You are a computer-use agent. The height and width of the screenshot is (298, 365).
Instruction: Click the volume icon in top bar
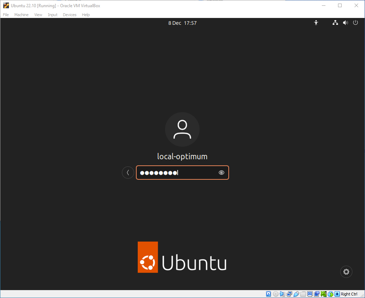345,23
